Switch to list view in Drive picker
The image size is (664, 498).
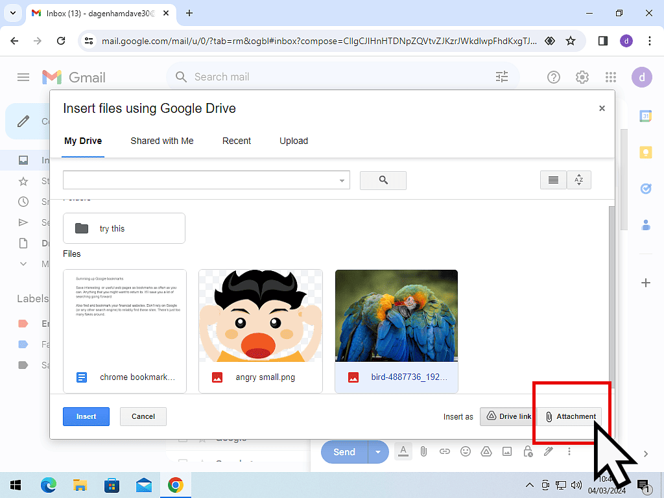(x=553, y=180)
